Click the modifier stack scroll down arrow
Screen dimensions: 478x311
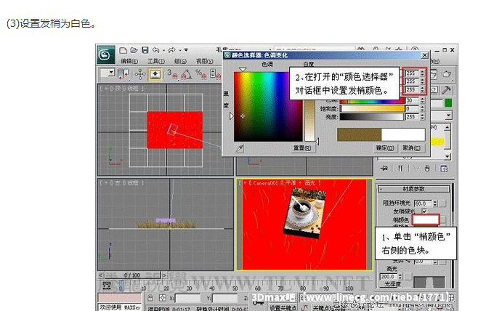pyautogui.click(x=447, y=156)
